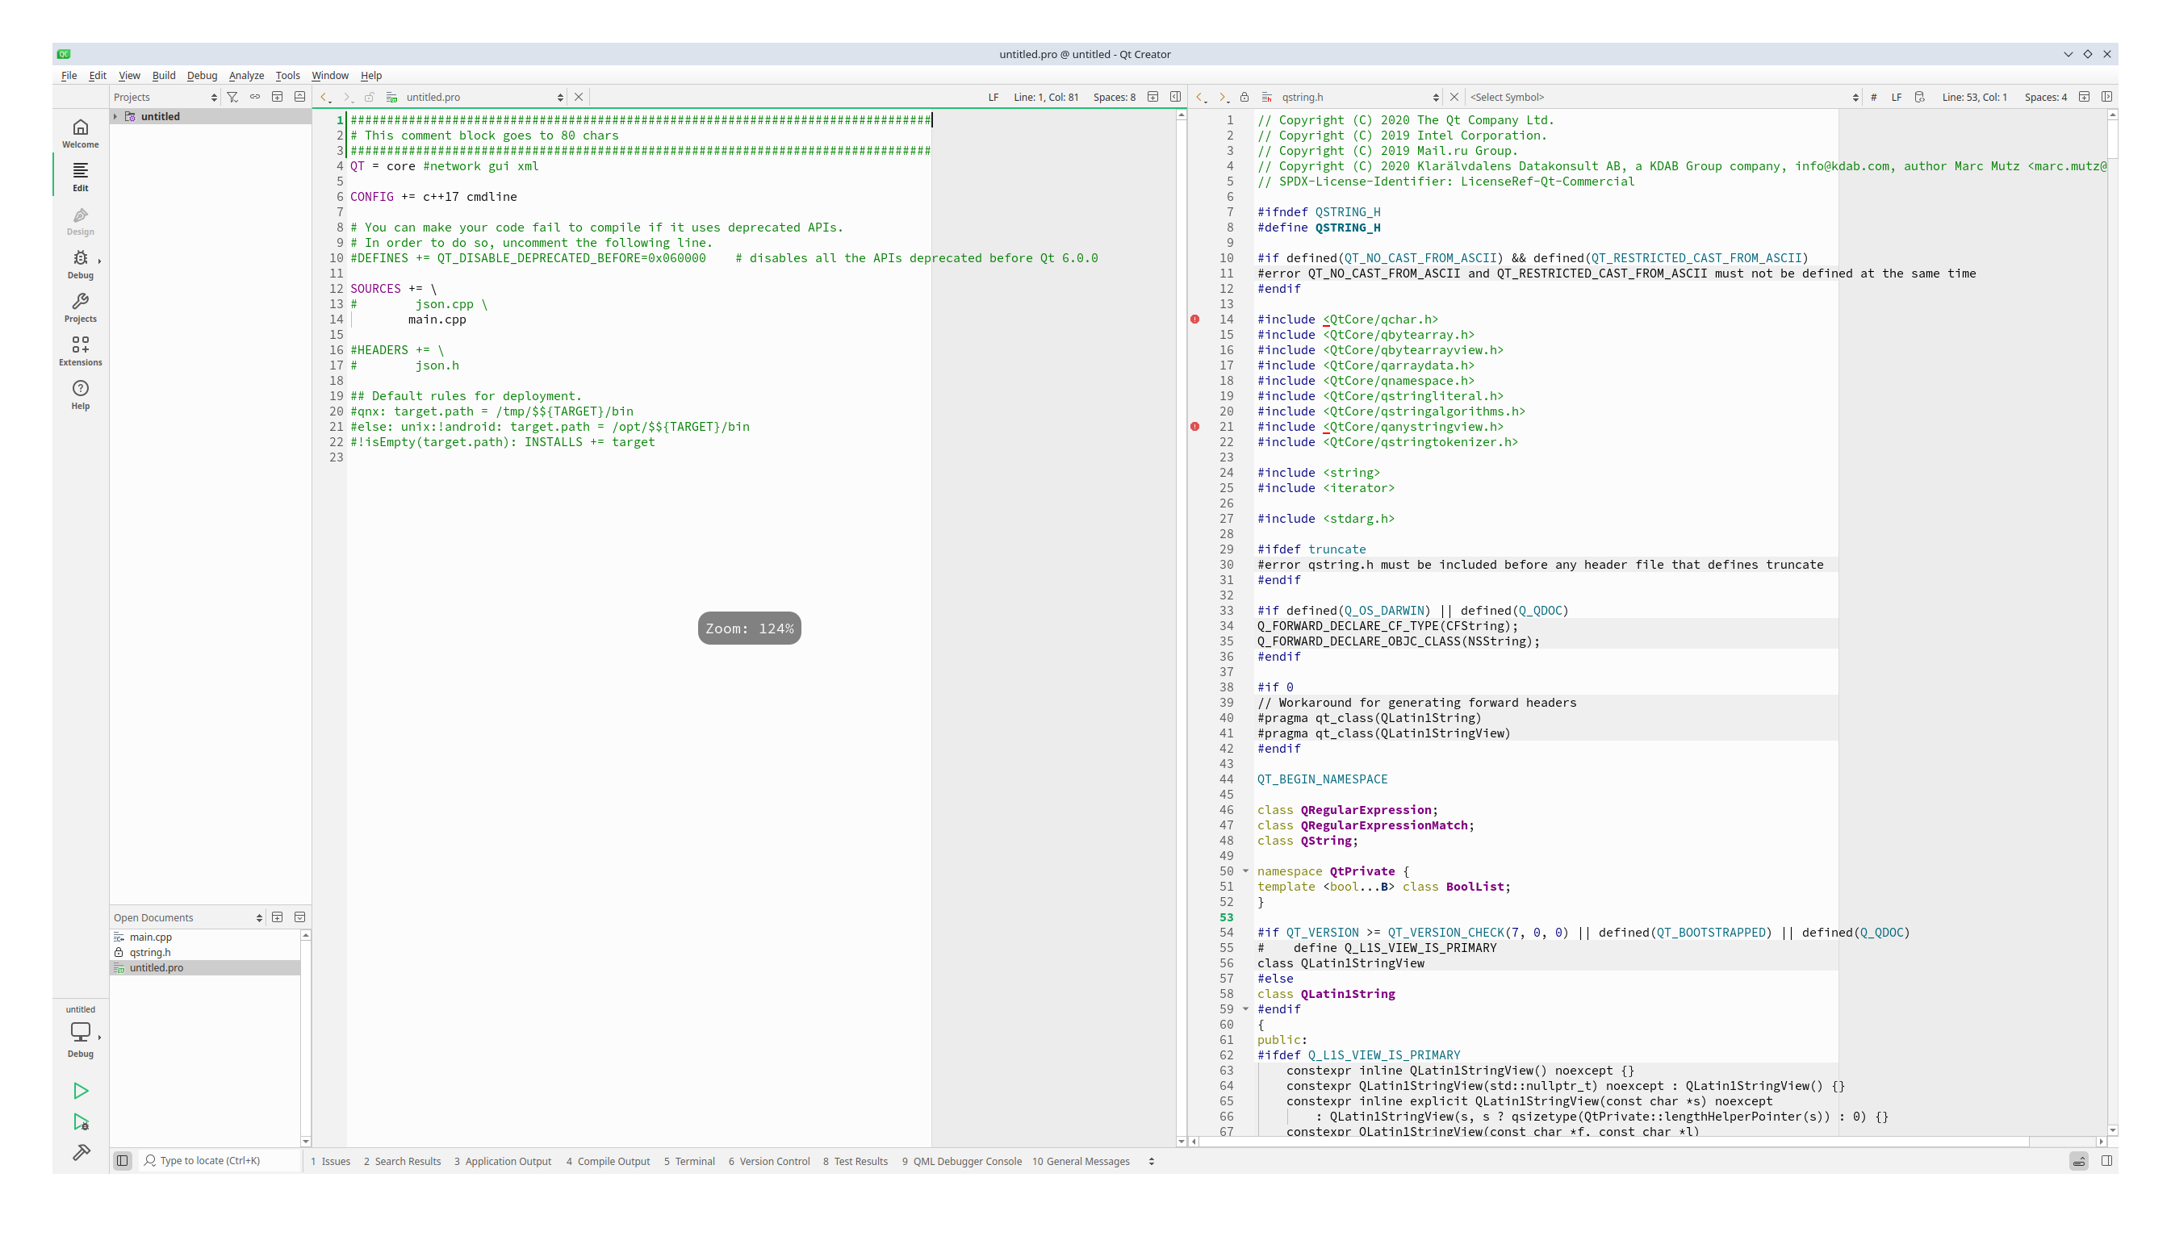This screenshot has height=1236, width=2171.
Task: Click the green Run button
Action: tap(81, 1090)
